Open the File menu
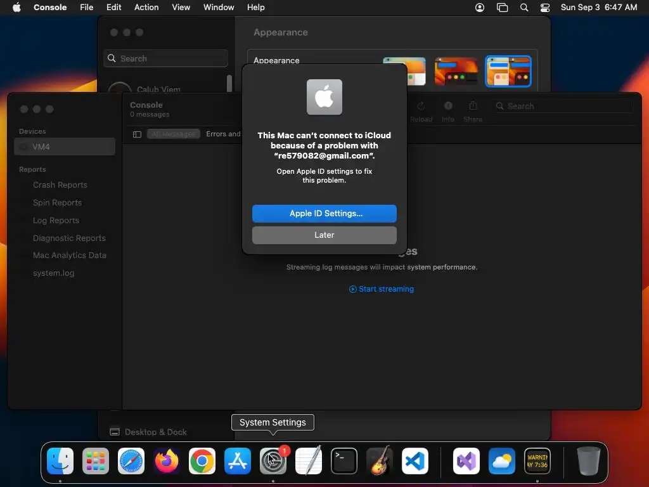Image resolution: width=649 pixels, height=487 pixels. point(86,8)
